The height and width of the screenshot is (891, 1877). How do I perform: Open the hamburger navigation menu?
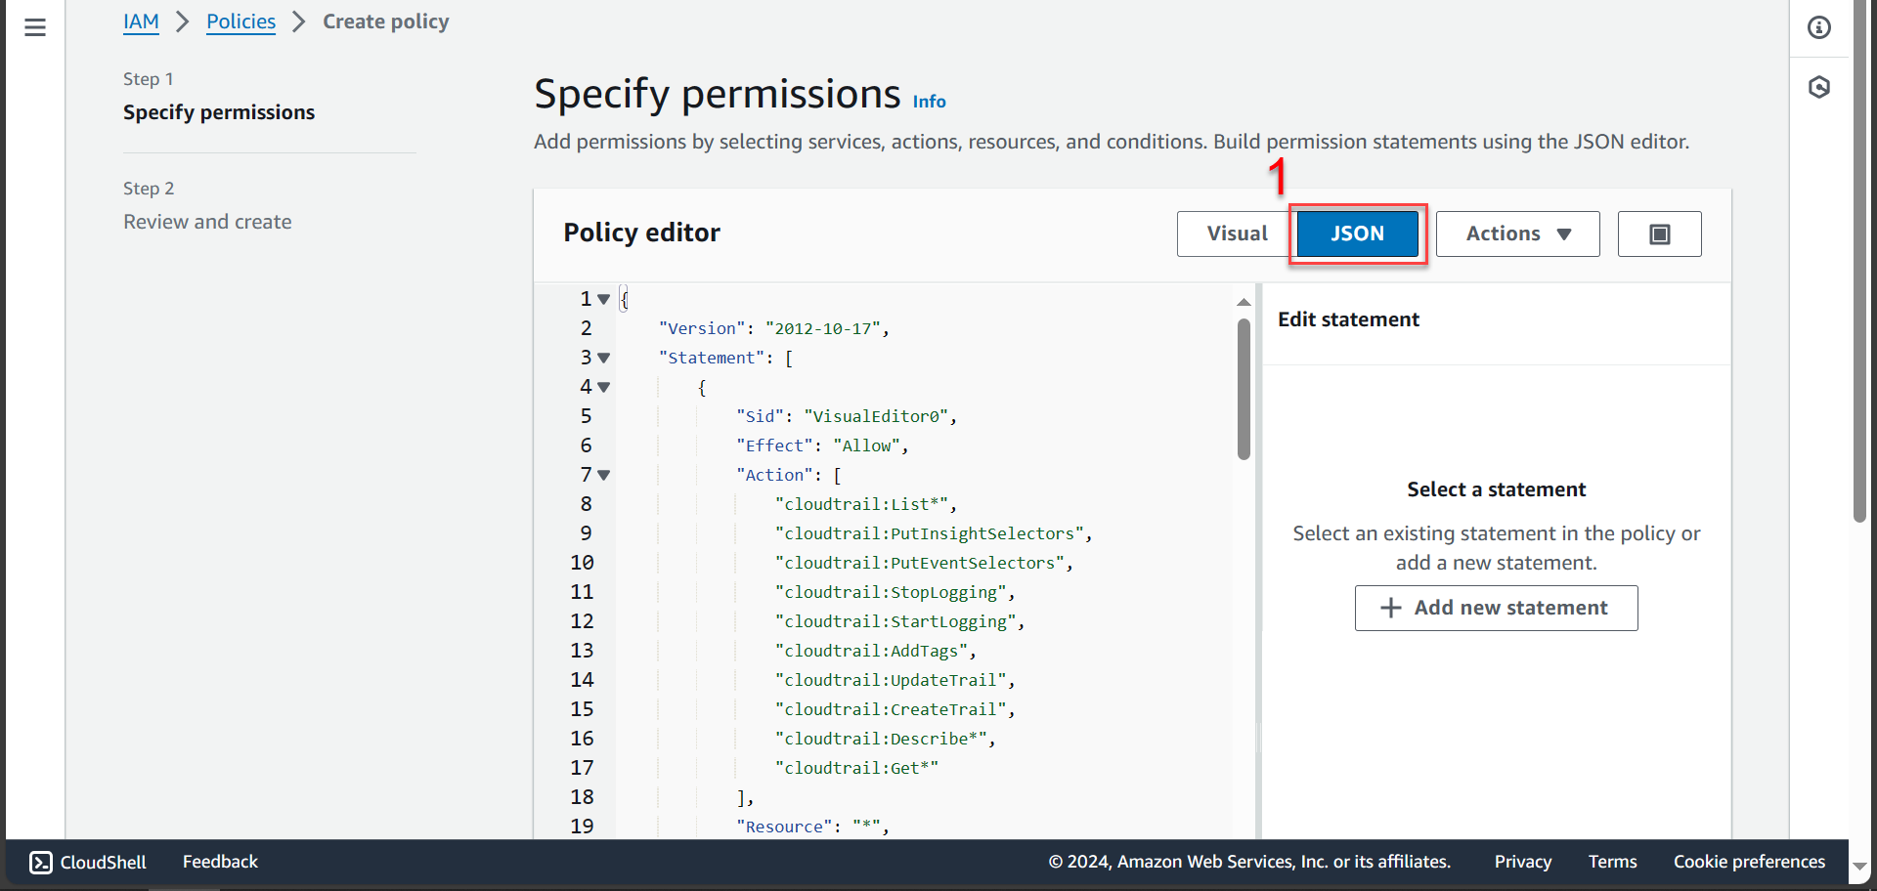pos(35,27)
